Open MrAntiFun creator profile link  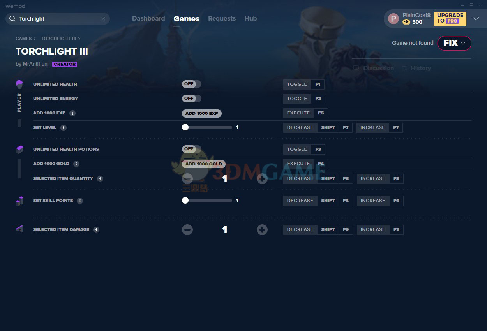point(35,64)
